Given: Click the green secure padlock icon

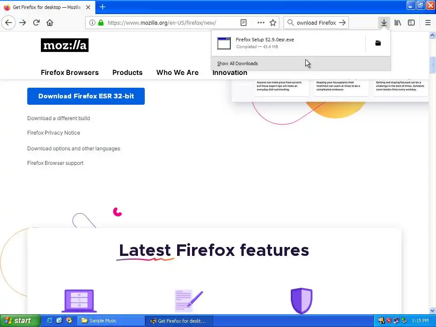Looking at the screenshot, I should pos(100,23).
